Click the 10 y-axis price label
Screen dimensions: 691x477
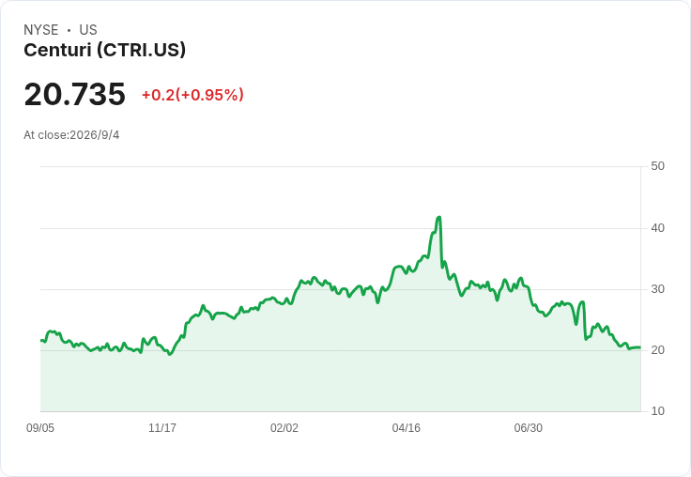(x=657, y=411)
